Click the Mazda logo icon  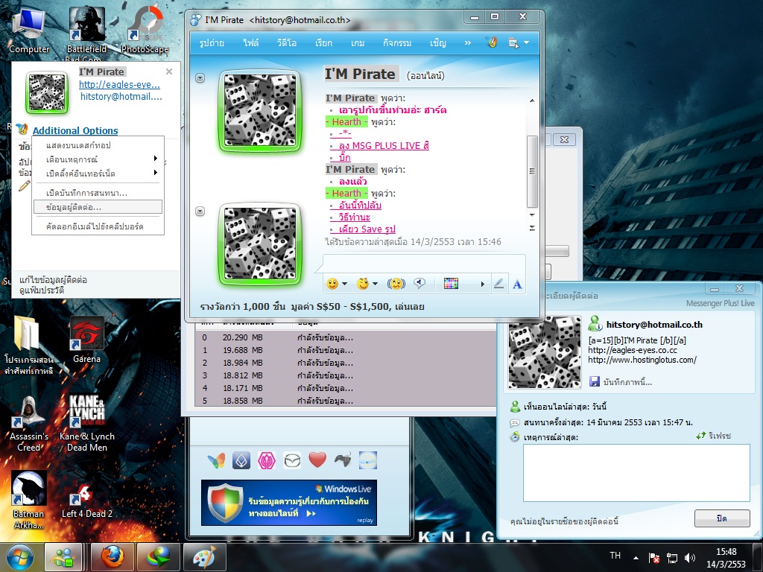292,460
